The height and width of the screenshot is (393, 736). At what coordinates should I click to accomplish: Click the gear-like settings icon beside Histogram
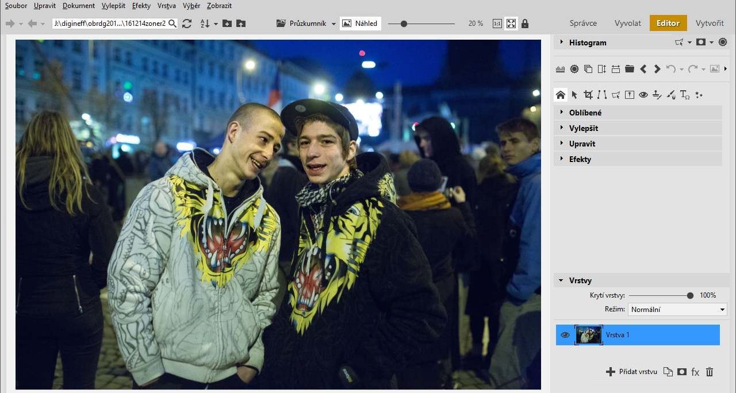[x=723, y=42]
